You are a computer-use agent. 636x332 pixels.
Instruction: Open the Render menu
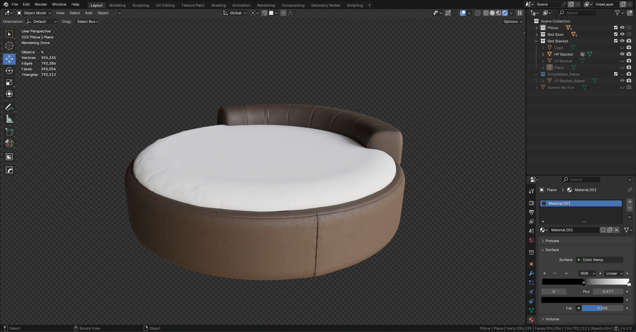[41, 4]
